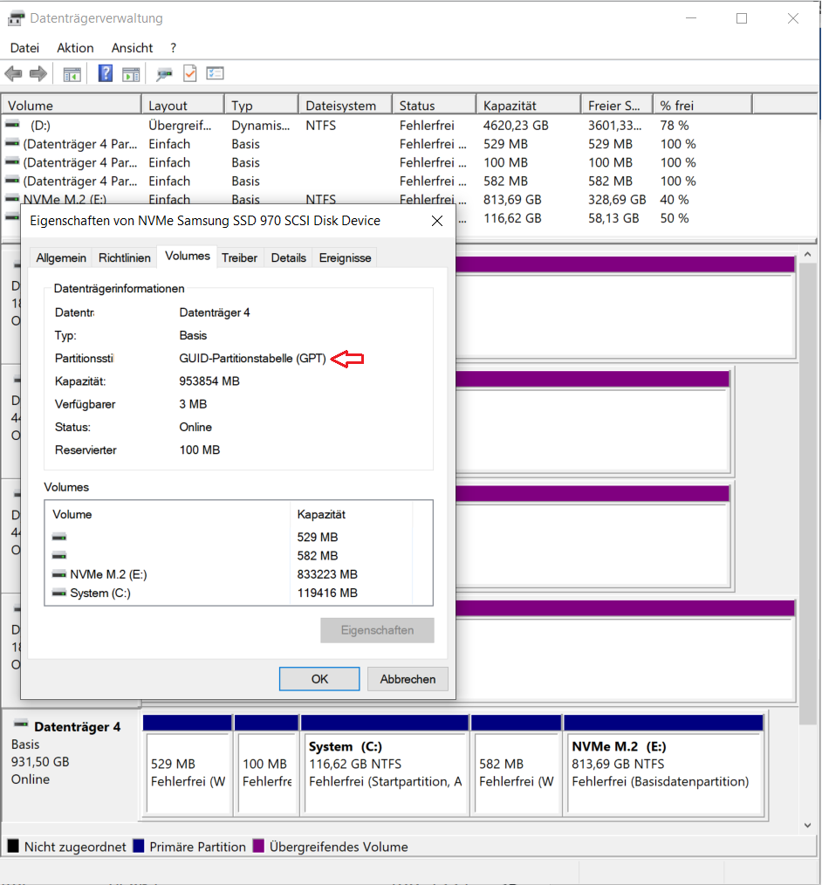This screenshot has height=885, width=822.
Task: Select the 100 MB partition block on Datenträger 4
Action: [266, 765]
